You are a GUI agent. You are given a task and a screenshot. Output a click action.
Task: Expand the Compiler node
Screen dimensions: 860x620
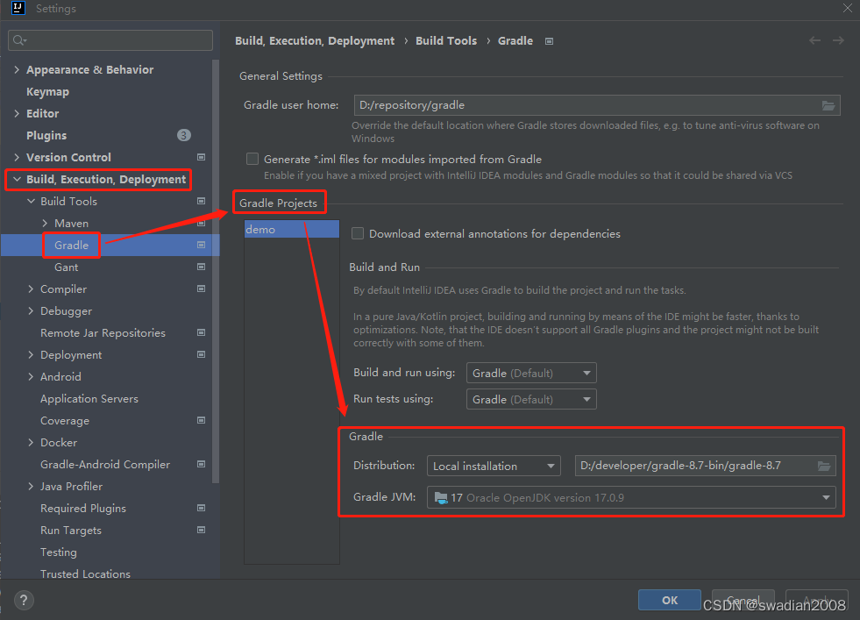tap(31, 289)
